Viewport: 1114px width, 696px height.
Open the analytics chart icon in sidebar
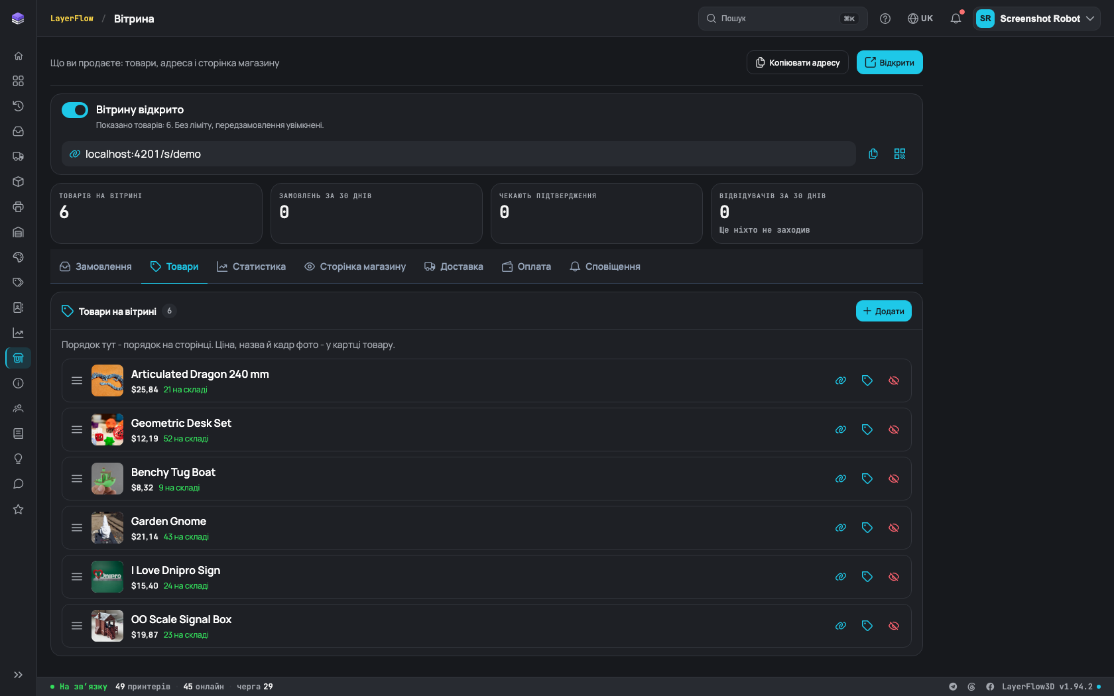(x=18, y=333)
